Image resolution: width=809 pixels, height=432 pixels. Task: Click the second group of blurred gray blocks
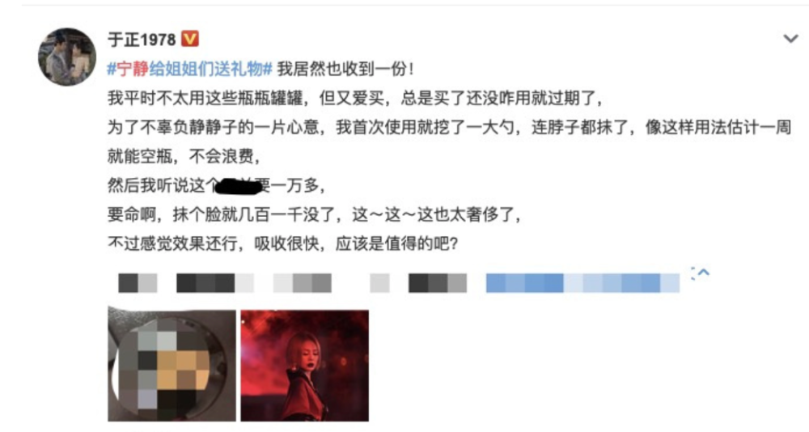click(x=215, y=283)
